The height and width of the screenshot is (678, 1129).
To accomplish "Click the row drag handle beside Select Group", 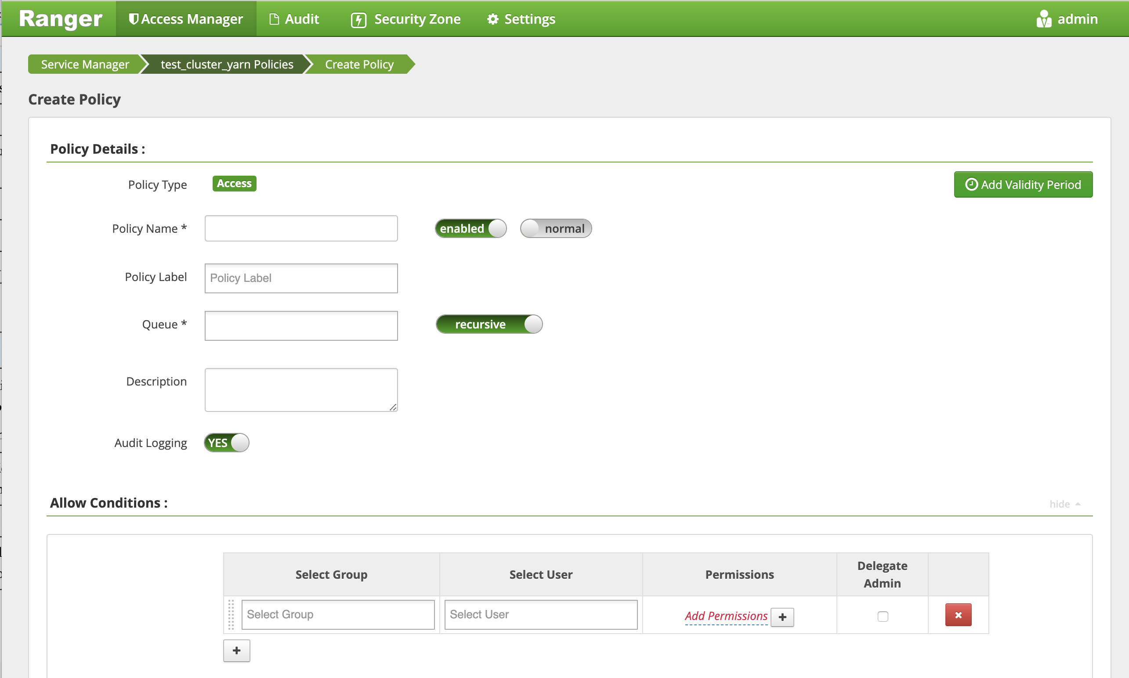I will coord(231,614).
